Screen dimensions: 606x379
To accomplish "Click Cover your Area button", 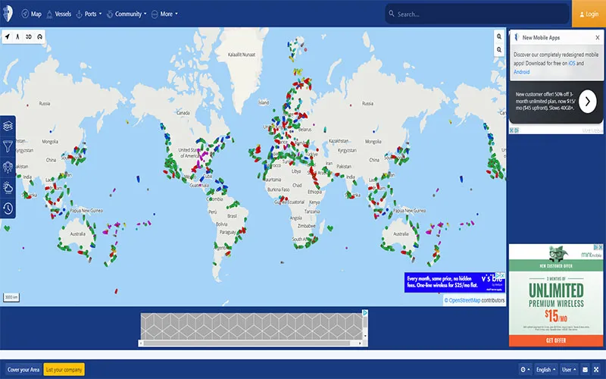I will (x=23, y=370).
